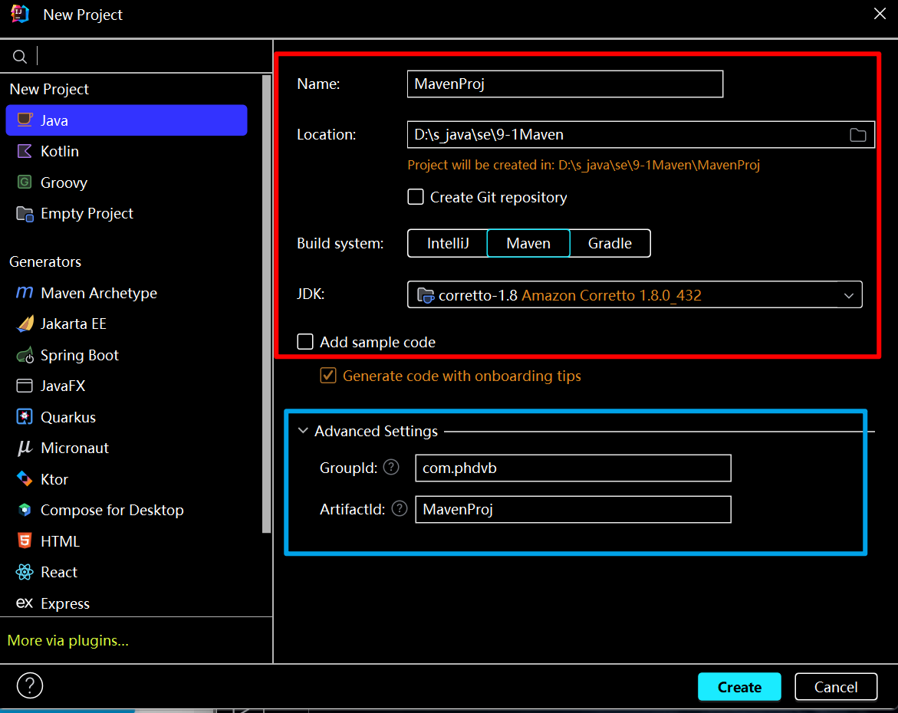The image size is (898, 713).
Task: Click the React atom icon
Action: click(25, 572)
